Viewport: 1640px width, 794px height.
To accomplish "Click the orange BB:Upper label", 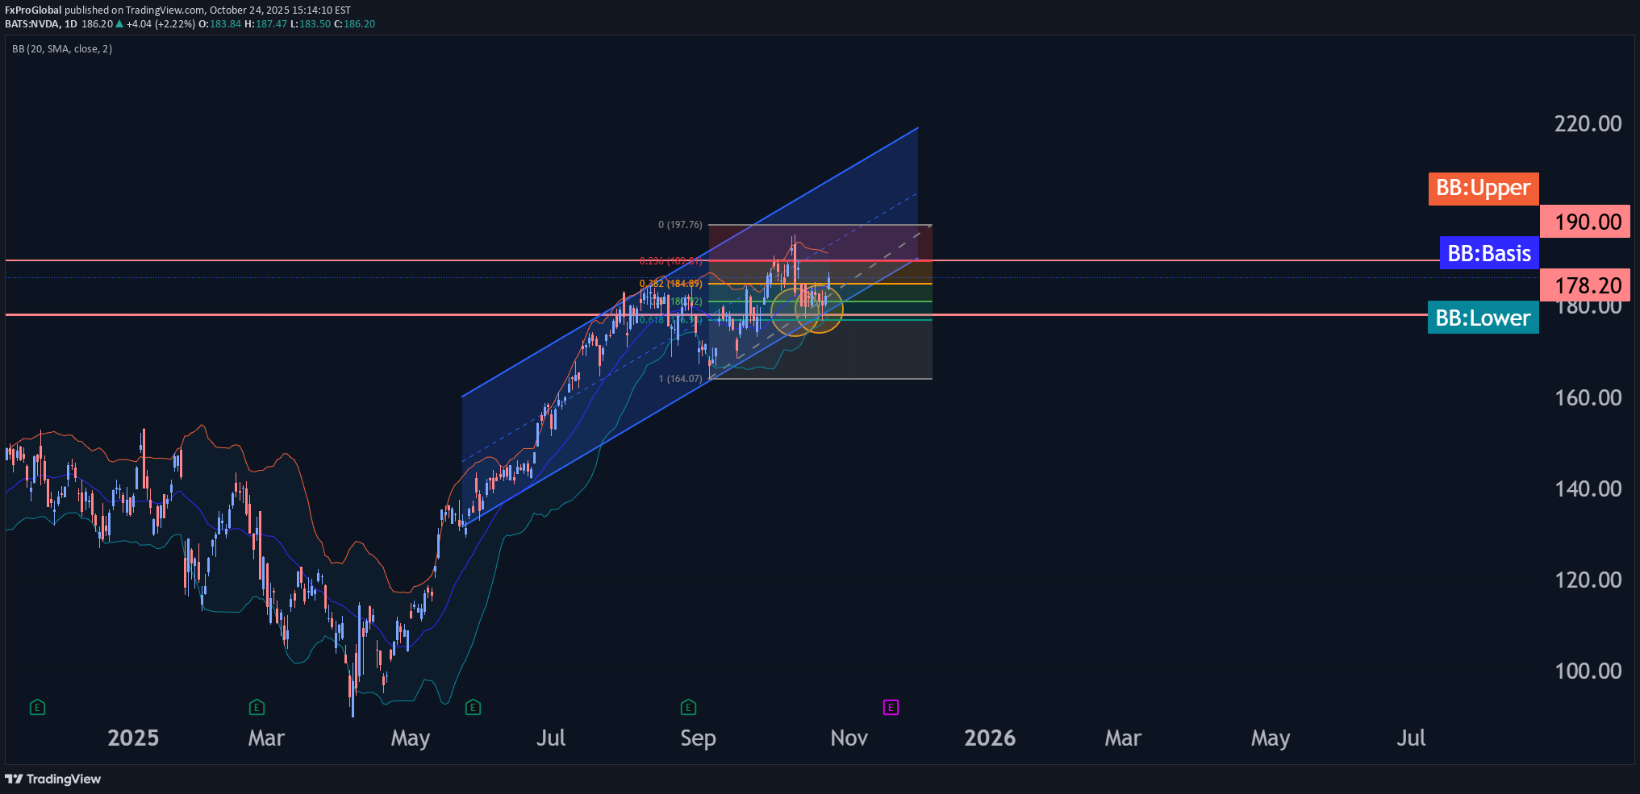I will (x=1483, y=189).
